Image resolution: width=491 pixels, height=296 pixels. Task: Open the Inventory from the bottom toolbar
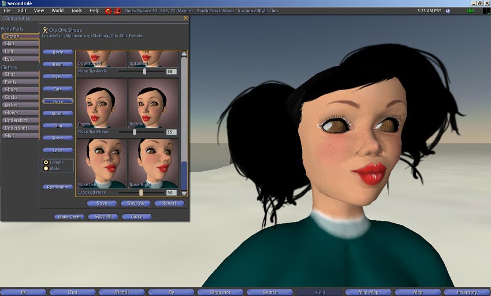(x=467, y=293)
